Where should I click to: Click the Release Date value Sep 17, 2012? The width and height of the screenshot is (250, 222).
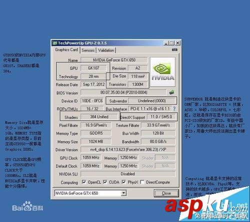93,84
